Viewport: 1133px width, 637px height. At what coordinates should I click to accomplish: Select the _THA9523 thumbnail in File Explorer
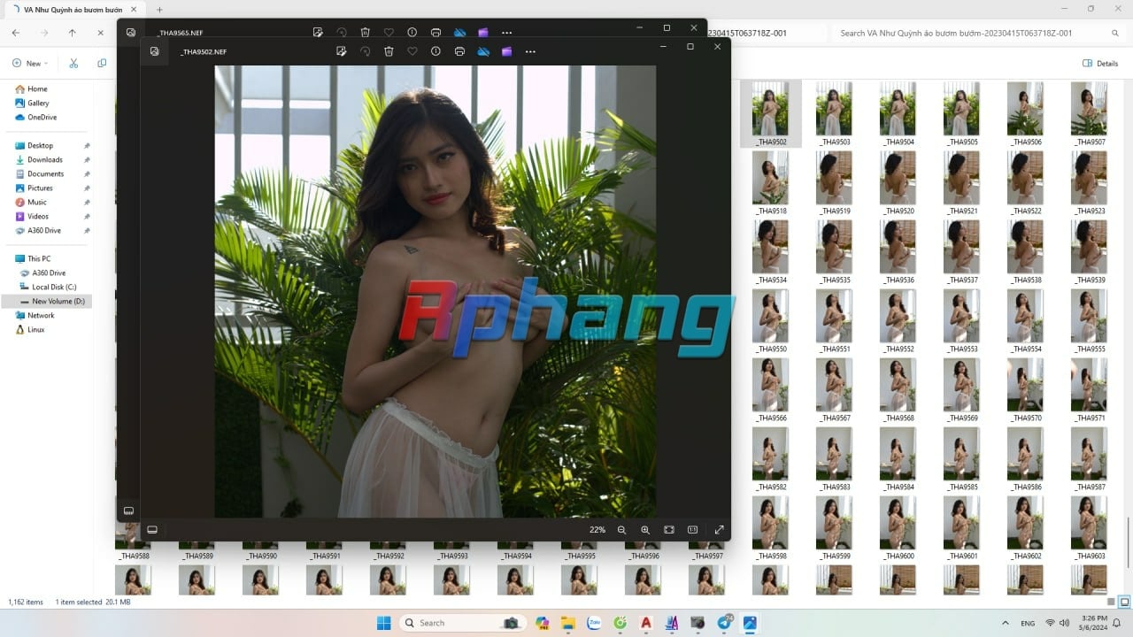tap(1089, 183)
